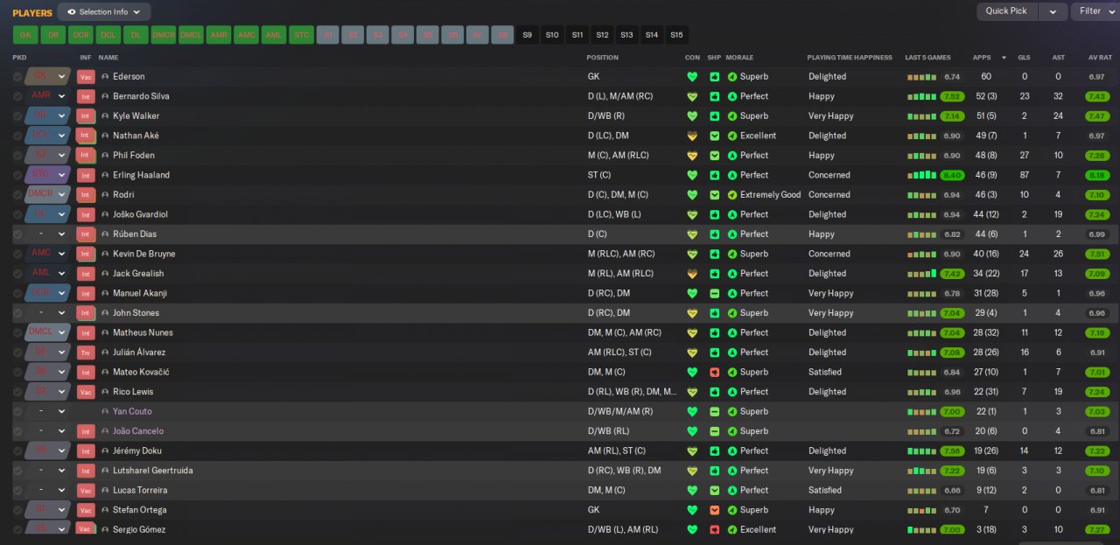Open Lutsharel Geertruida's player name link

click(152, 471)
